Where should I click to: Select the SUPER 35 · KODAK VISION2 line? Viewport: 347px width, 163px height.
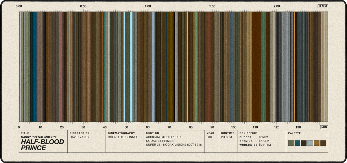[174, 145]
